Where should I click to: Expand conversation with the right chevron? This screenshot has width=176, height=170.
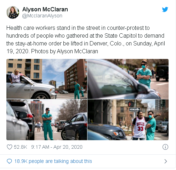click(166, 161)
